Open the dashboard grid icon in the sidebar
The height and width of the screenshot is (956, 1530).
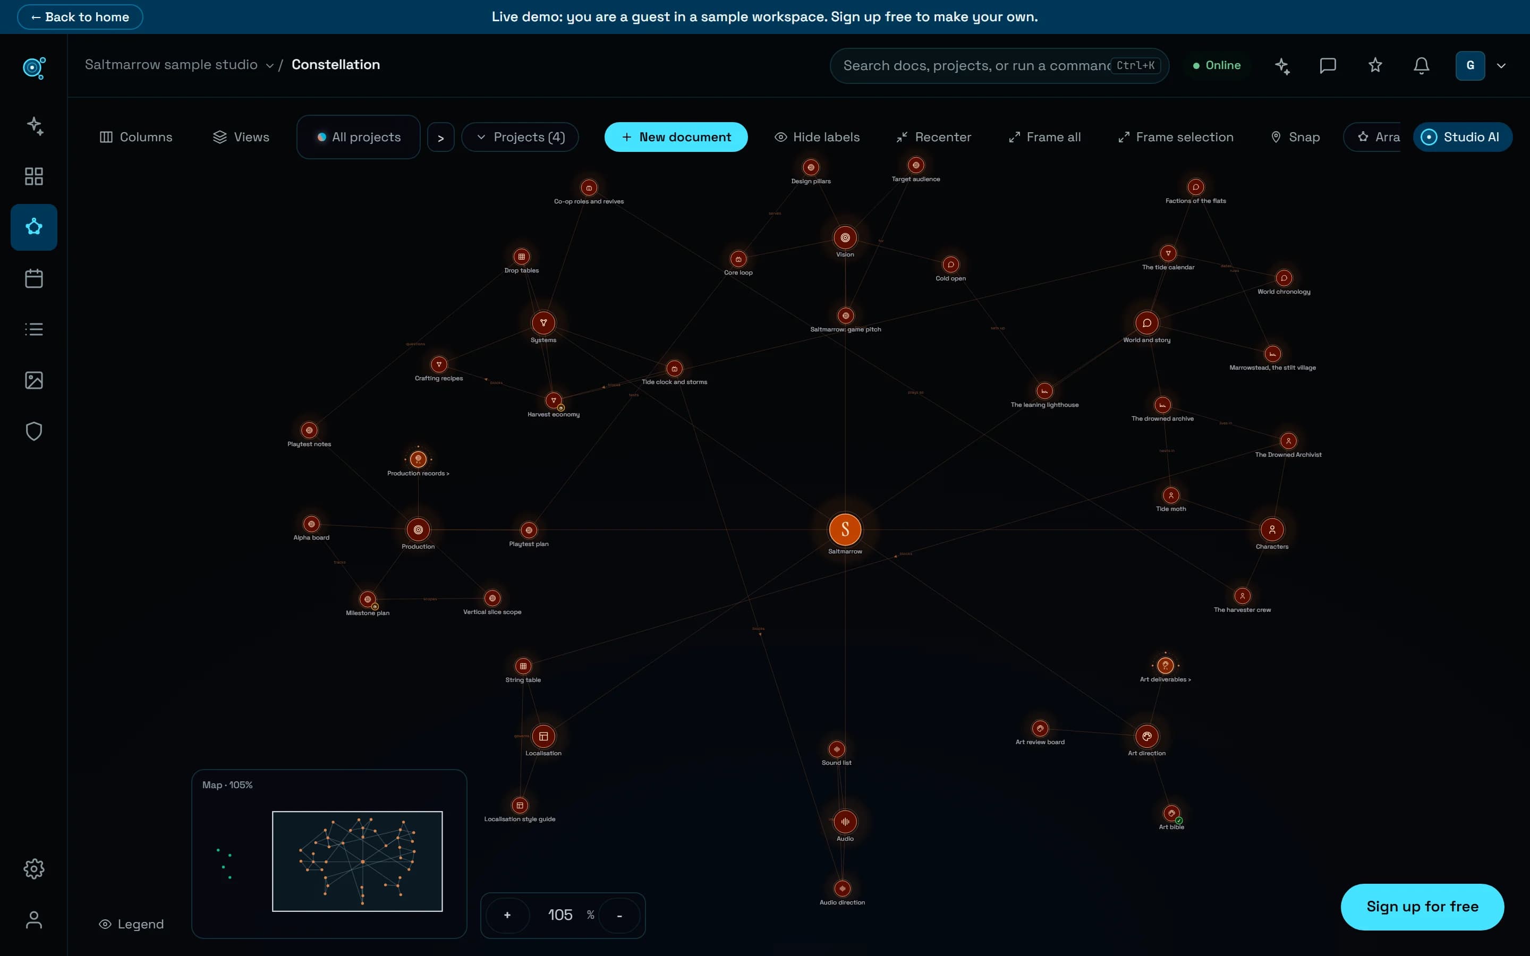[34, 176]
